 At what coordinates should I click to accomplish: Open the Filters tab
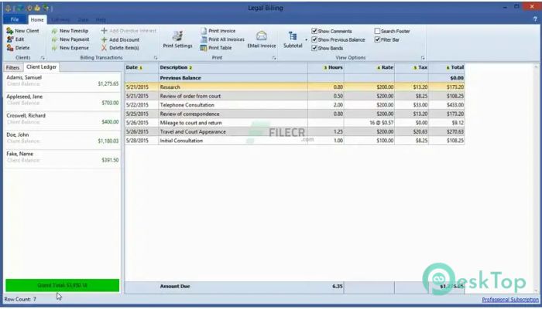tap(13, 68)
